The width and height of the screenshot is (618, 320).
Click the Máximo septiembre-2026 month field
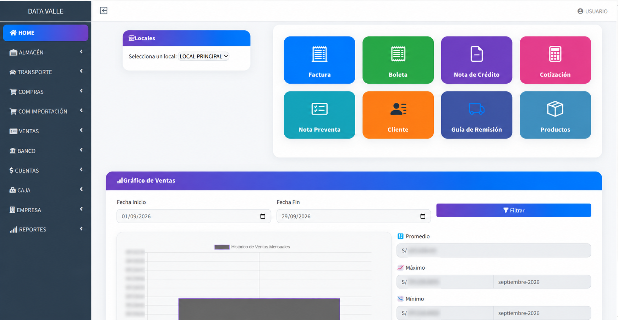[542, 282]
